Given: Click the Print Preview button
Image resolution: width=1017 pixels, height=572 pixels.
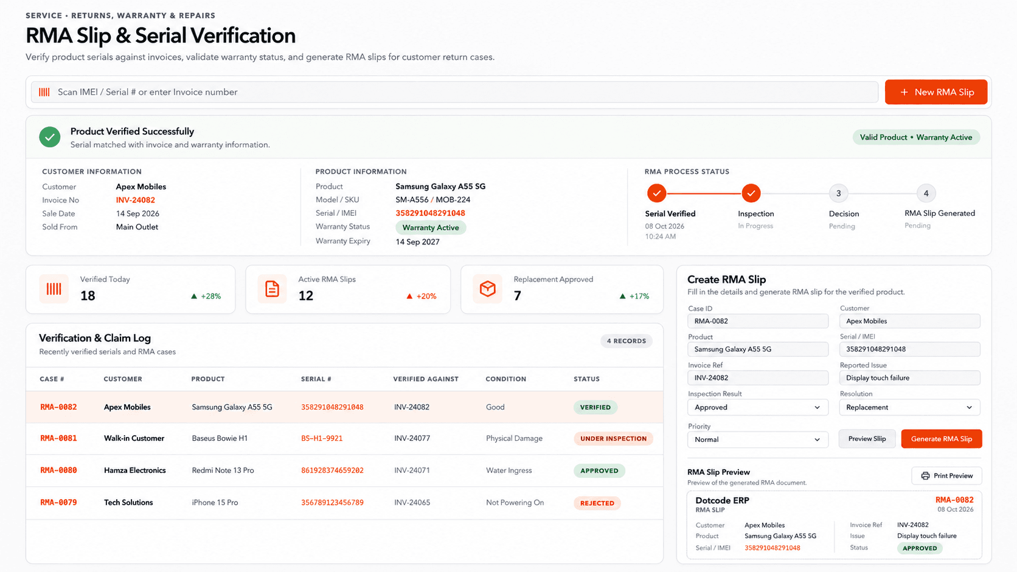Looking at the screenshot, I should coord(946,476).
